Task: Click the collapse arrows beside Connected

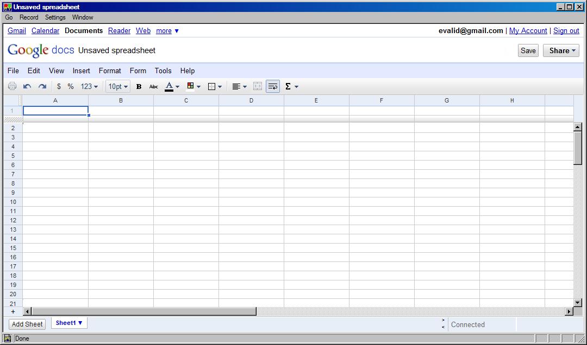Action: [x=444, y=324]
